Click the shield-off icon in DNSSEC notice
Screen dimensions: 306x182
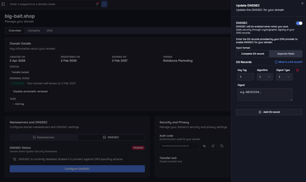(15, 159)
